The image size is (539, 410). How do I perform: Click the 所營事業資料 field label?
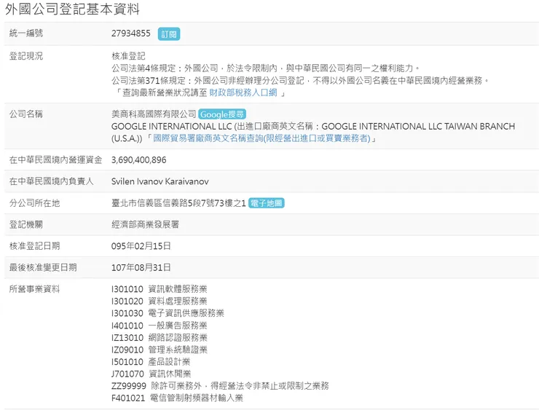[x=34, y=289]
